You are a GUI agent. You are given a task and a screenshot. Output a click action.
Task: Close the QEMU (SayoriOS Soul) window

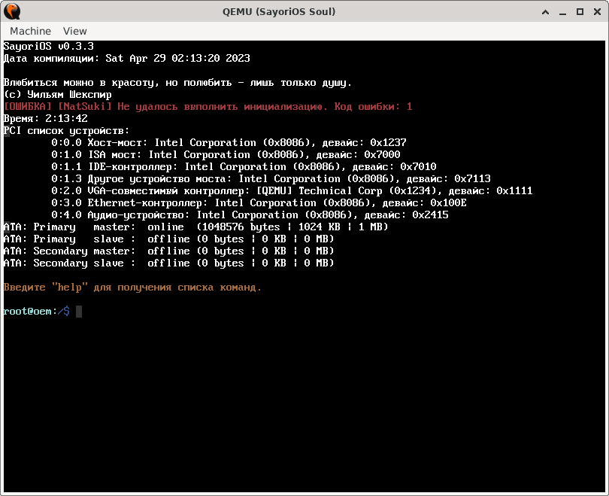pyautogui.click(x=596, y=11)
